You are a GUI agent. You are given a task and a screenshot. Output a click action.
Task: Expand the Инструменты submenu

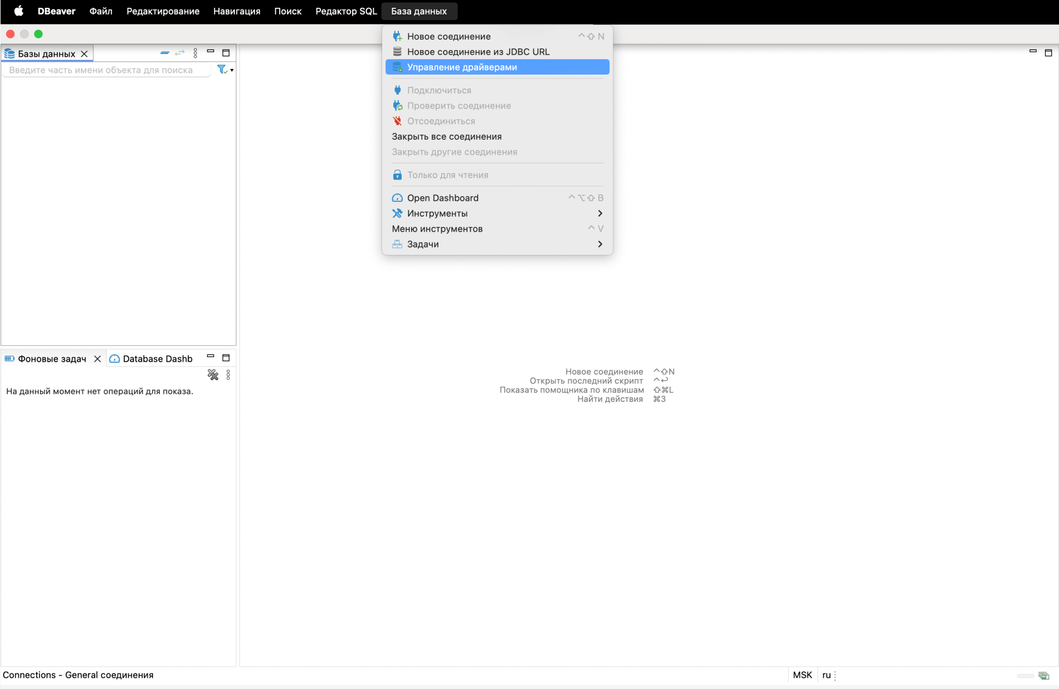437,213
